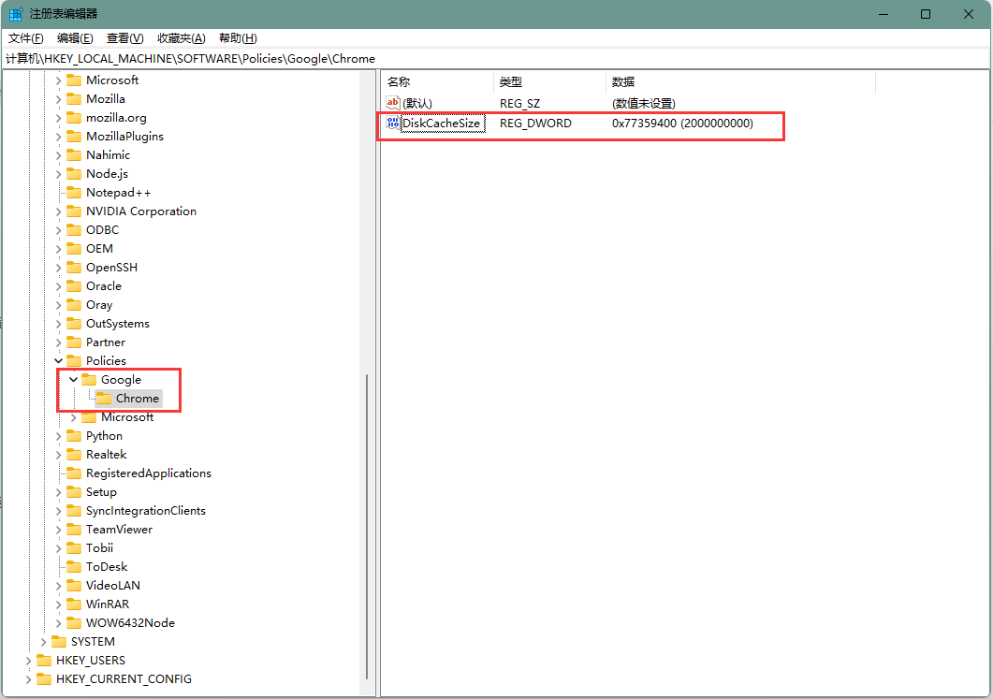
Task: Collapse the Google key under Policies
Action: [73, 380]
